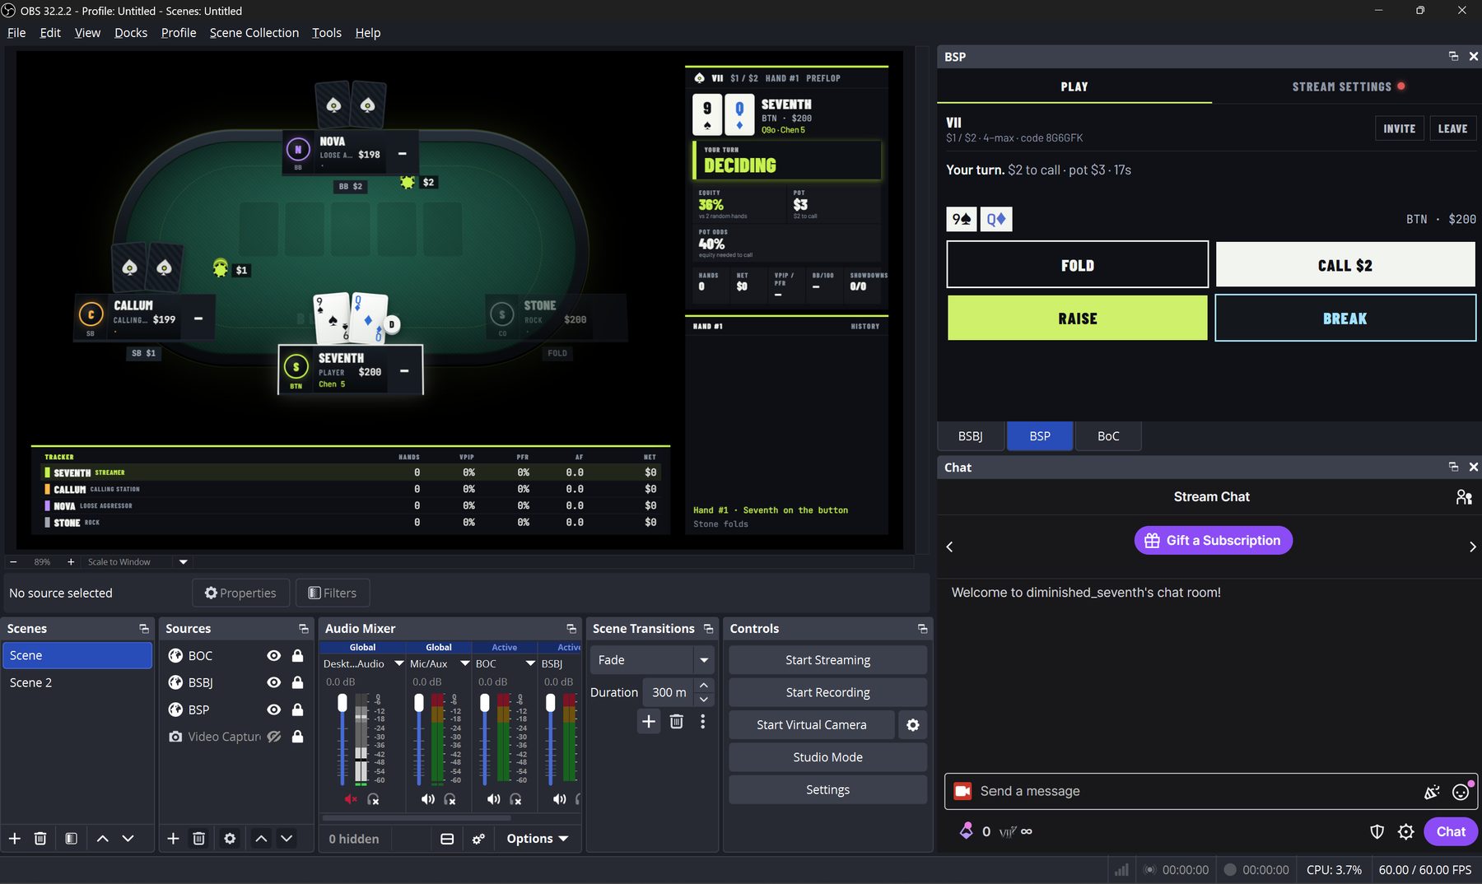
Task: Mute Mic/Aux speaker icon
Action: [x=427, y=799]
